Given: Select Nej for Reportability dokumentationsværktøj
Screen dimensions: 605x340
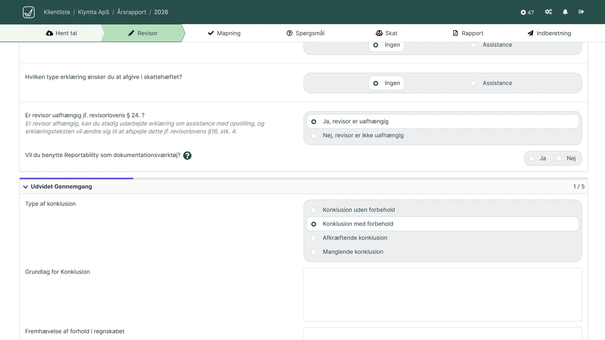Looking at the screenshot, I should [566, 158].
